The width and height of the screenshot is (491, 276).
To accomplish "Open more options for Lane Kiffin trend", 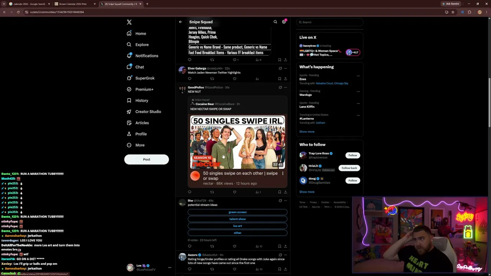I will (x=358, y=103).
